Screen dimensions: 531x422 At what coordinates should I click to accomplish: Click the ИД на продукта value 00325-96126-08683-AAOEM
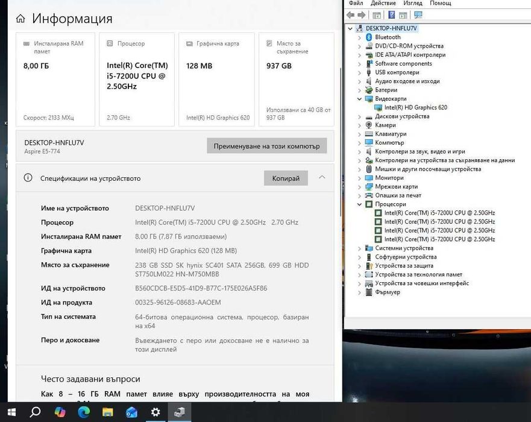(178, 303)
